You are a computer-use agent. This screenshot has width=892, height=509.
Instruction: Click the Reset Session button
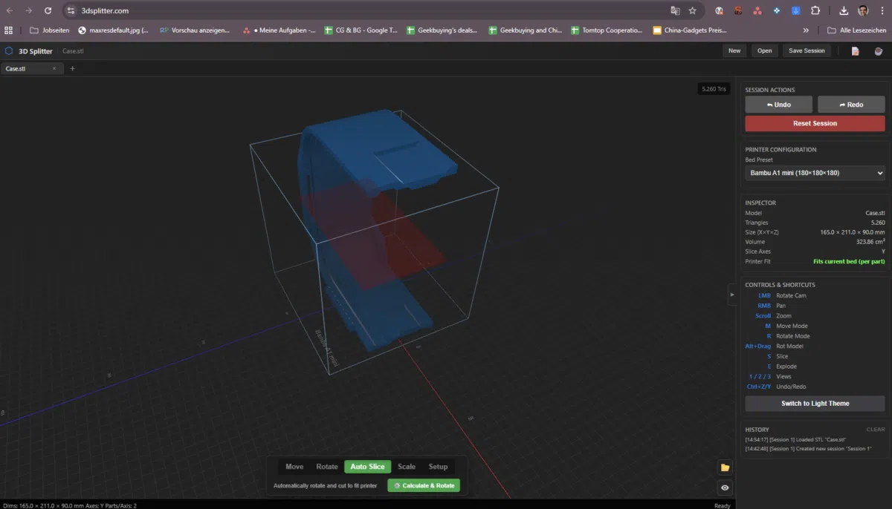(x=815, y=123)
